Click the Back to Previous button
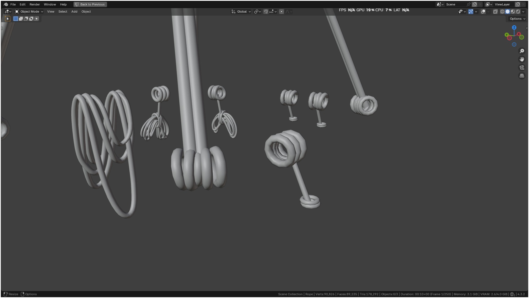Viewport: 529px width, 298px height. tap(90, 4)
